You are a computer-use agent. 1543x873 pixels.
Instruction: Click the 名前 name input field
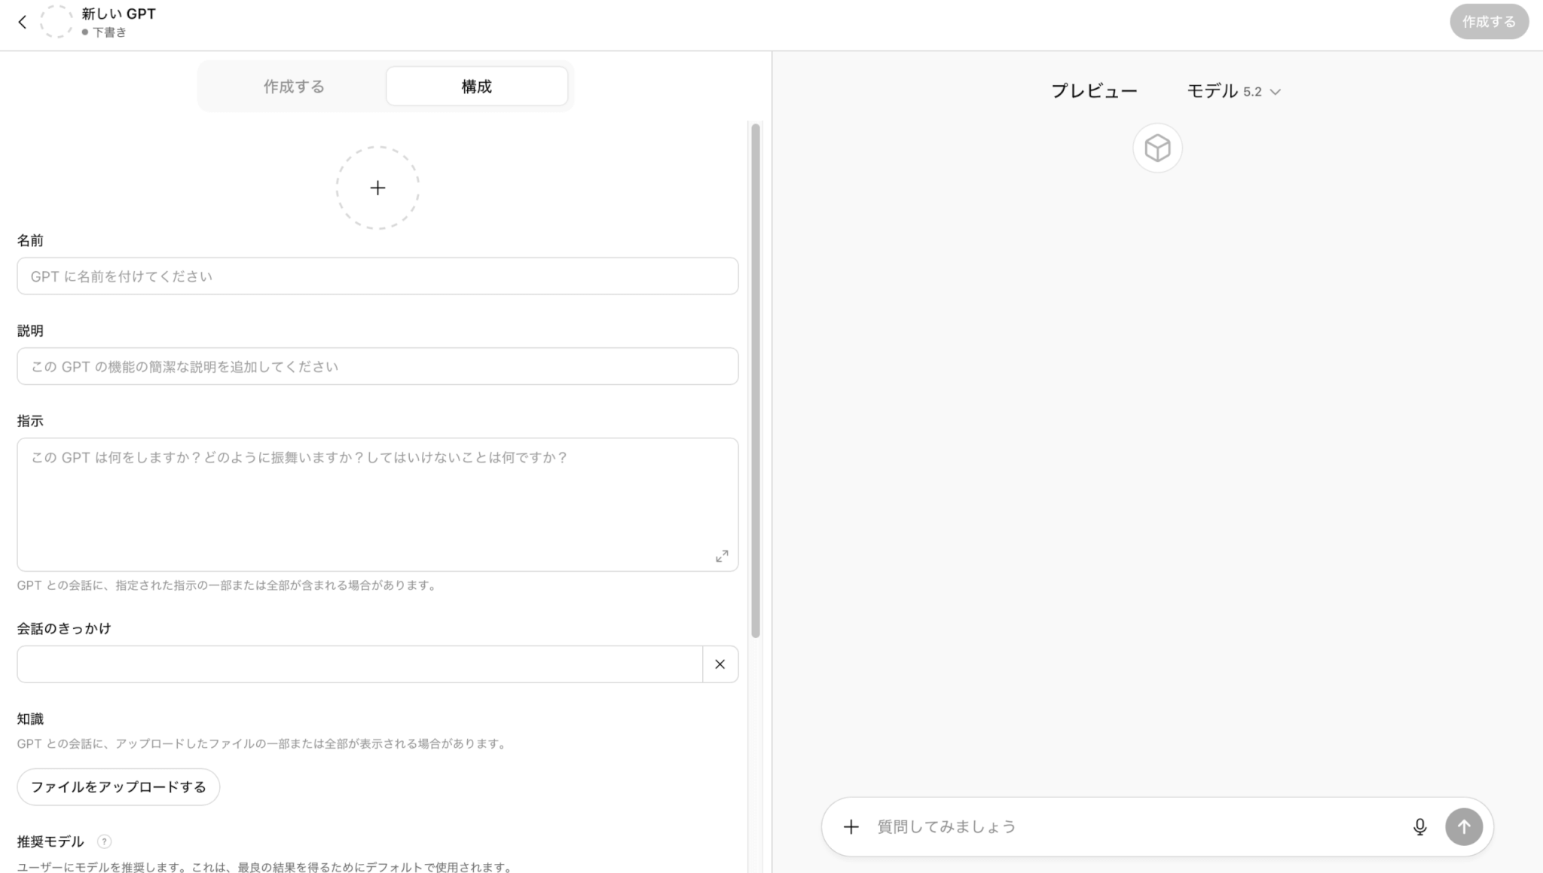[x=377, y=276]
